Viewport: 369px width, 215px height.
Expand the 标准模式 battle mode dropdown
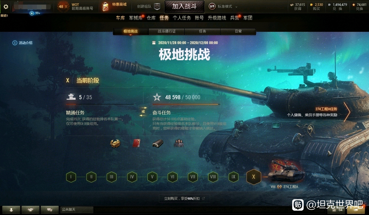(236, 7)
